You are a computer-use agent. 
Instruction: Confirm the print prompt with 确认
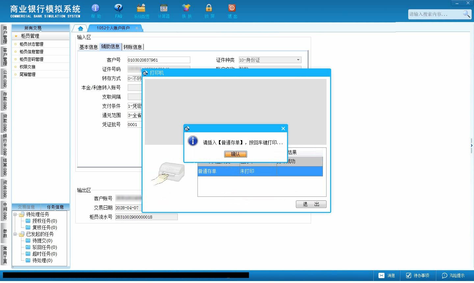click(235, 154)
